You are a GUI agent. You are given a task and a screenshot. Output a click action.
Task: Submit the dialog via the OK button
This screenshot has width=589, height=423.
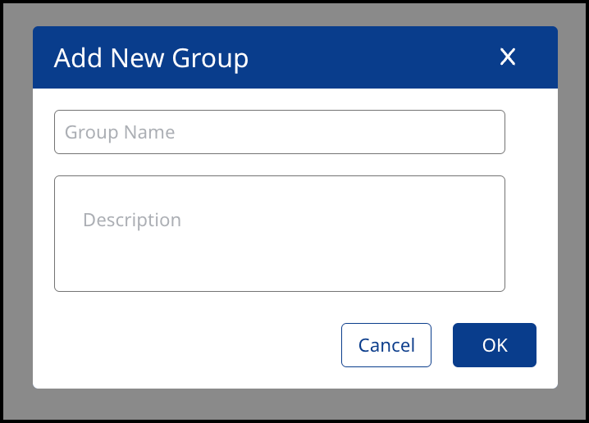pyautogui.click(x=495, y=345)
